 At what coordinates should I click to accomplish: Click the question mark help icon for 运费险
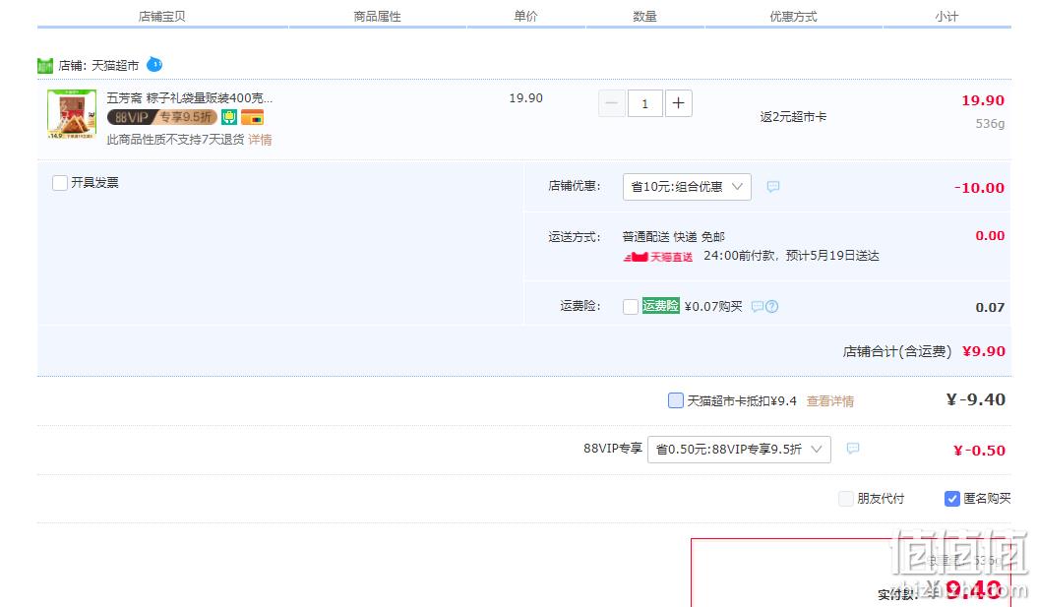point(771,306)
